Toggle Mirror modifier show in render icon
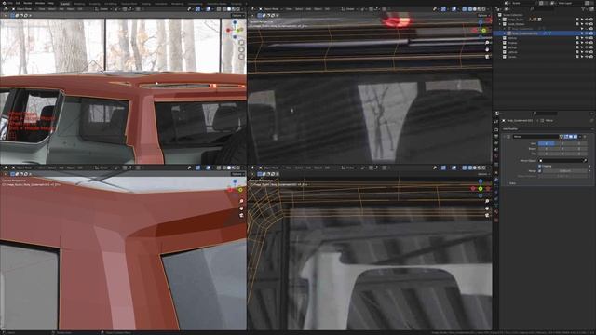Screen dimensions: 596x335 click(576, 137)
